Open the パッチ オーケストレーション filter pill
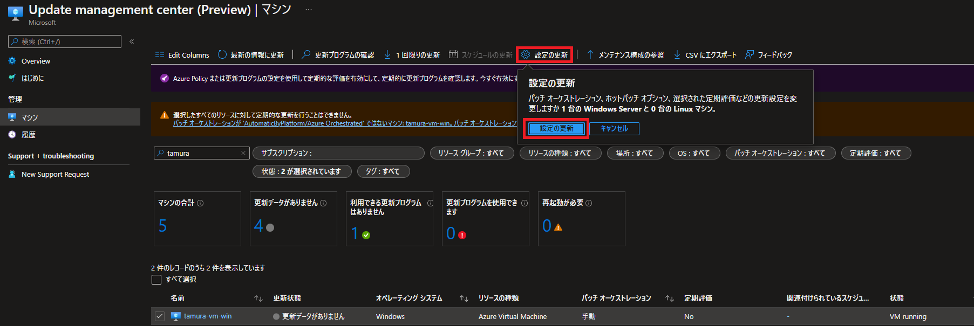The image size is (974, 326). click(780, 153)
